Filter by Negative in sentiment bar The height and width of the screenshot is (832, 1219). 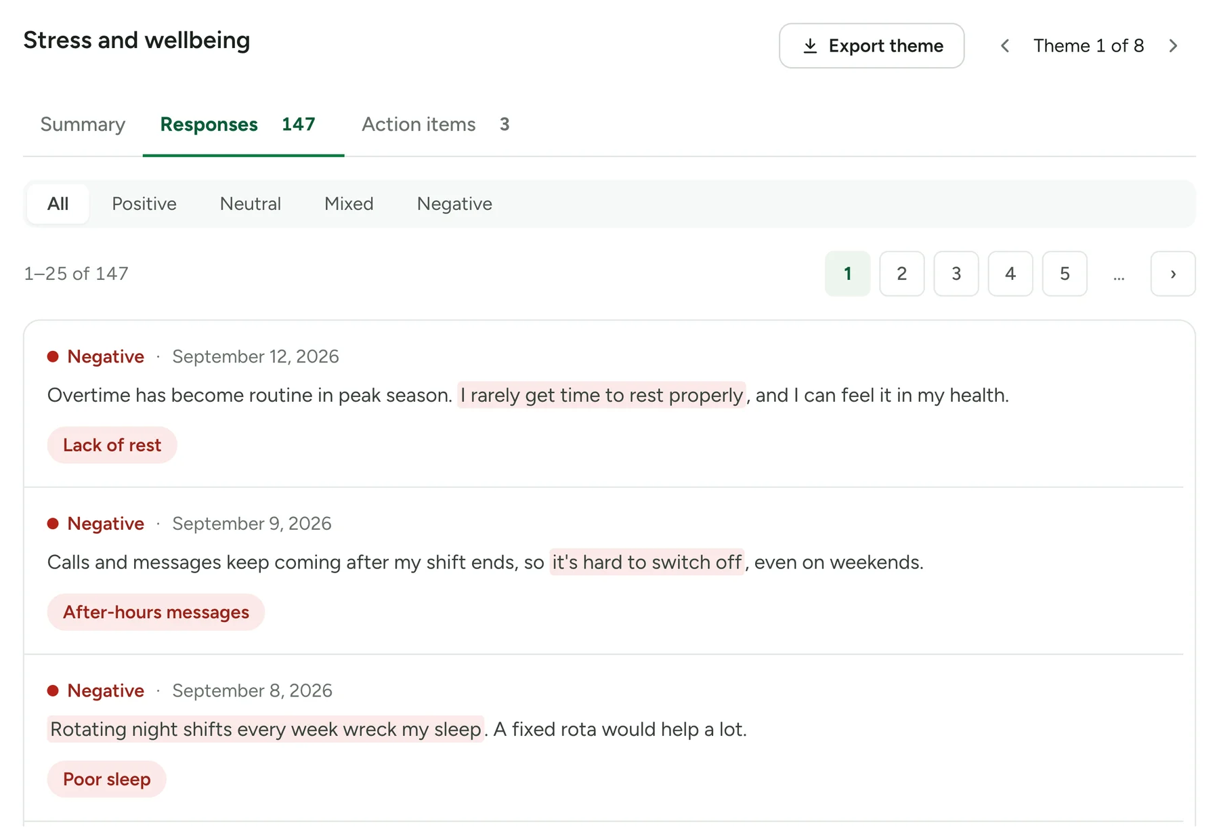pos(454,204)
